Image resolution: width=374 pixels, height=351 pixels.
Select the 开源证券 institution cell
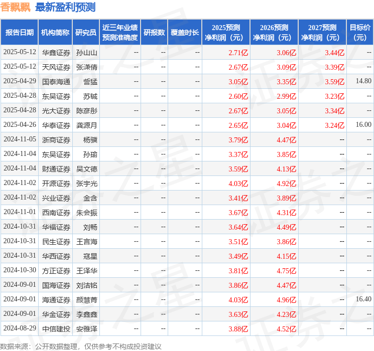pyautogui.click(x=56, y=184)
